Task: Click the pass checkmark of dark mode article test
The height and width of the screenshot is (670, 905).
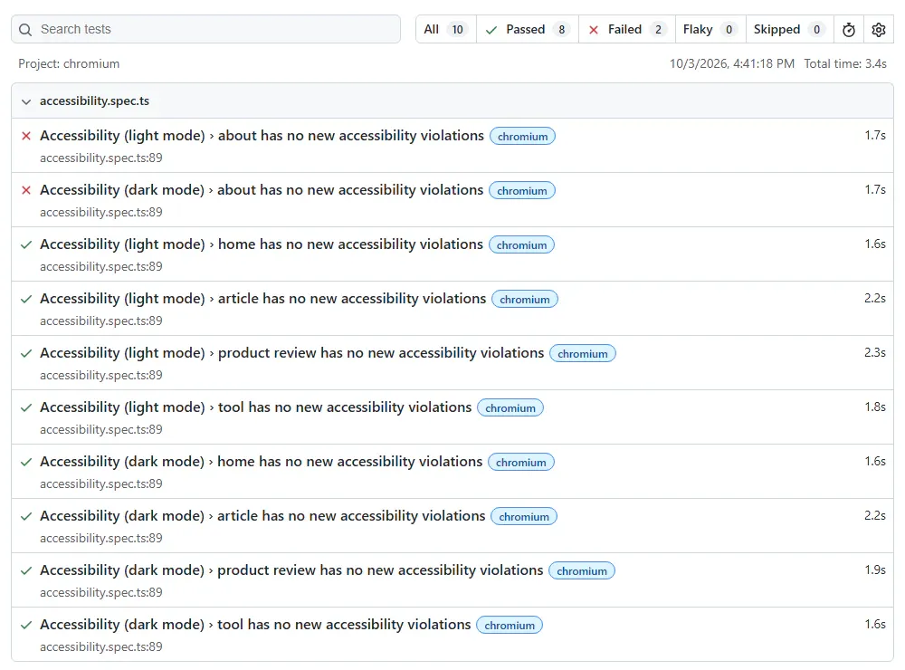Action: coord(26,516)
